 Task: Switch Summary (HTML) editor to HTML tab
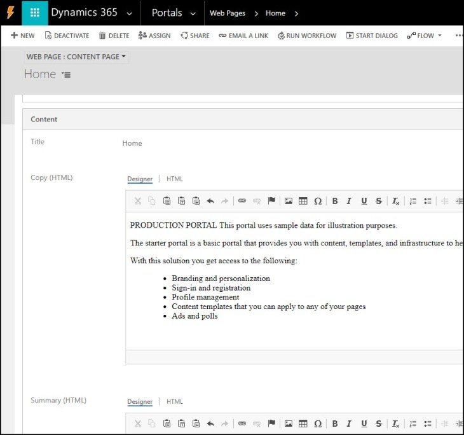pos(175,401)
